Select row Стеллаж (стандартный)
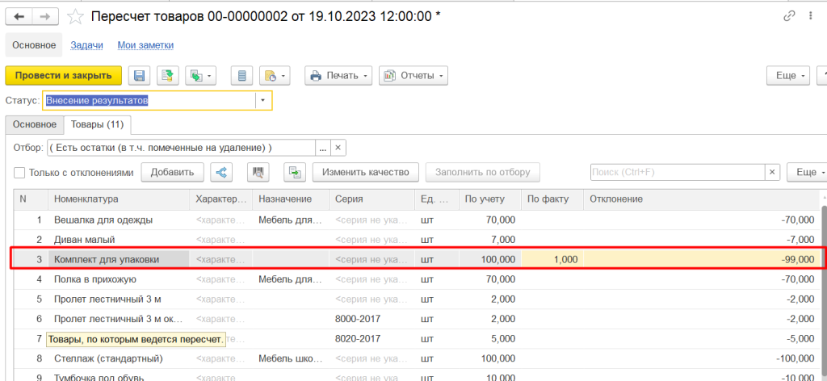Viewport: 827px width, 381px height. [417, 359]
